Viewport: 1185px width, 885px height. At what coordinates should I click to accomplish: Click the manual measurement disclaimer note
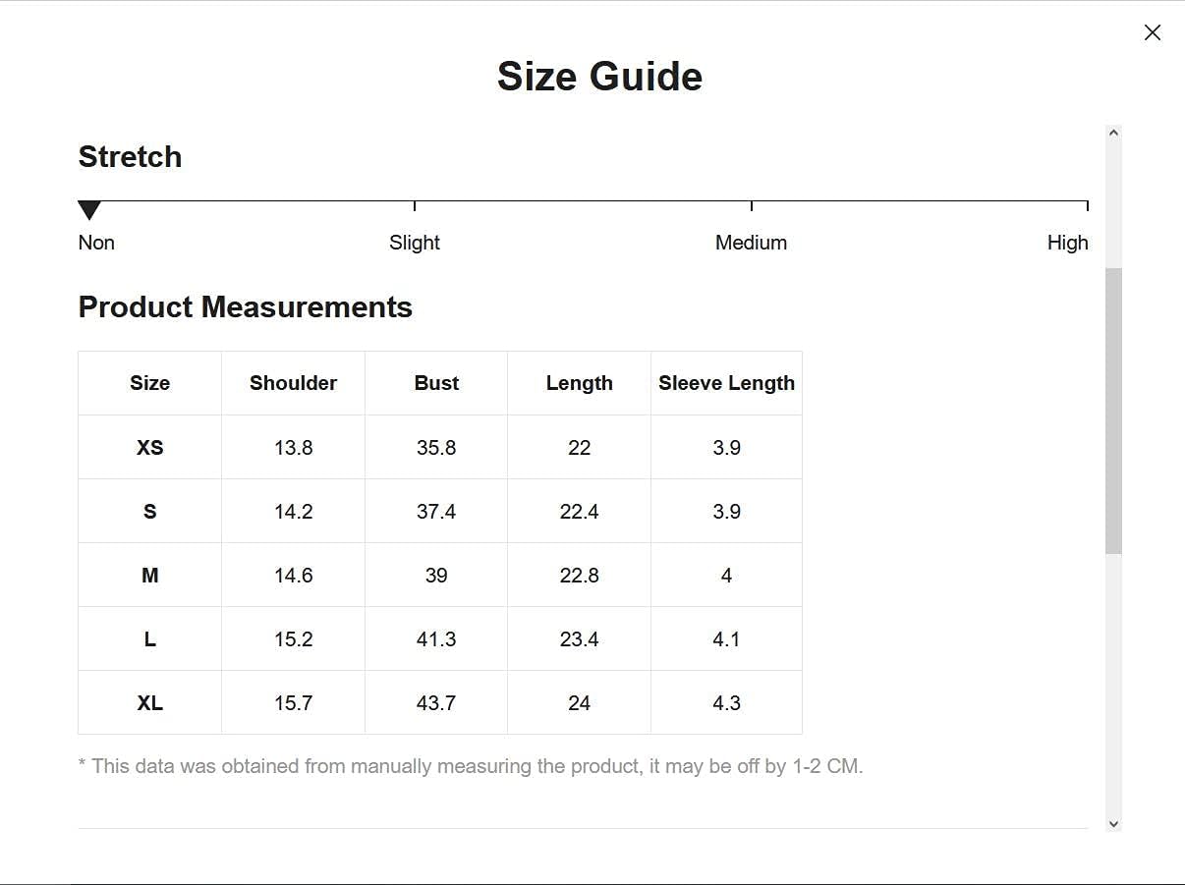click(471, 766)
